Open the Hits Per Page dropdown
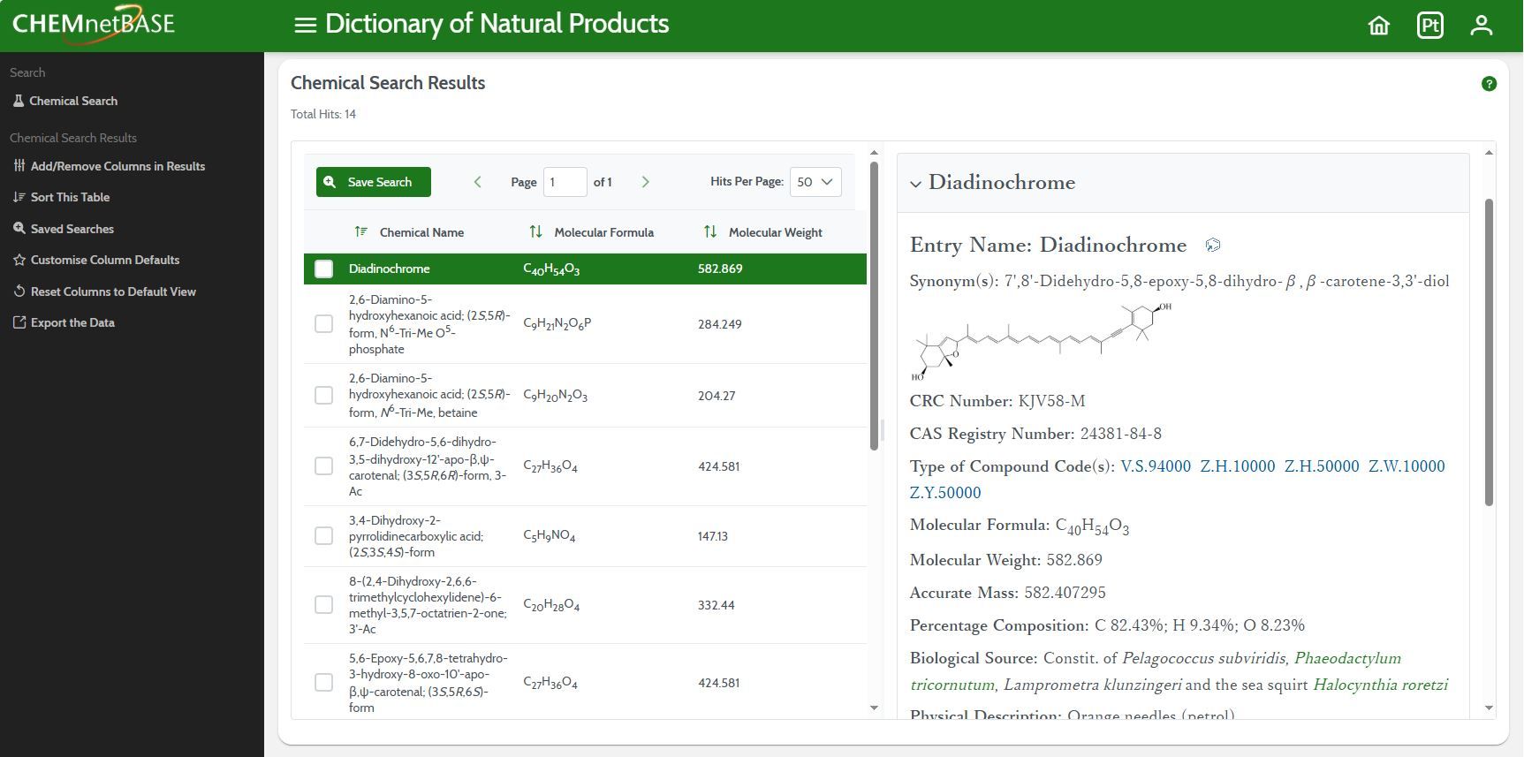This screenshot has height=757, width=1524. point(815,182)
